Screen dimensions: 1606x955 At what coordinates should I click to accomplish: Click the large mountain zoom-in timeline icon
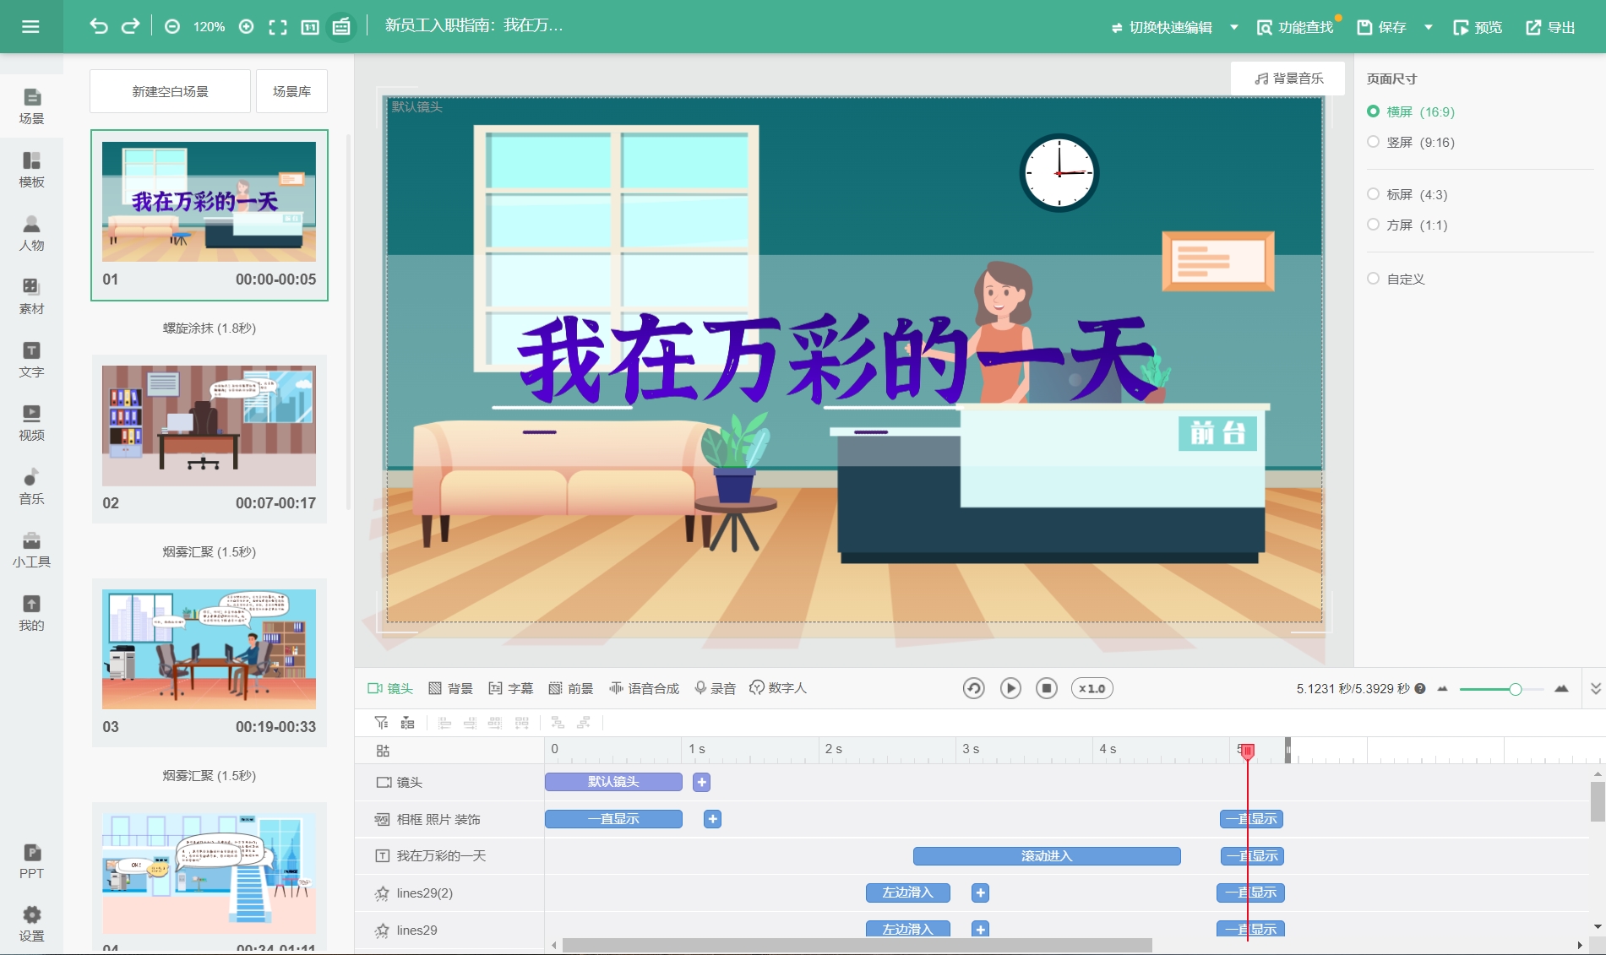[1561, 688]
